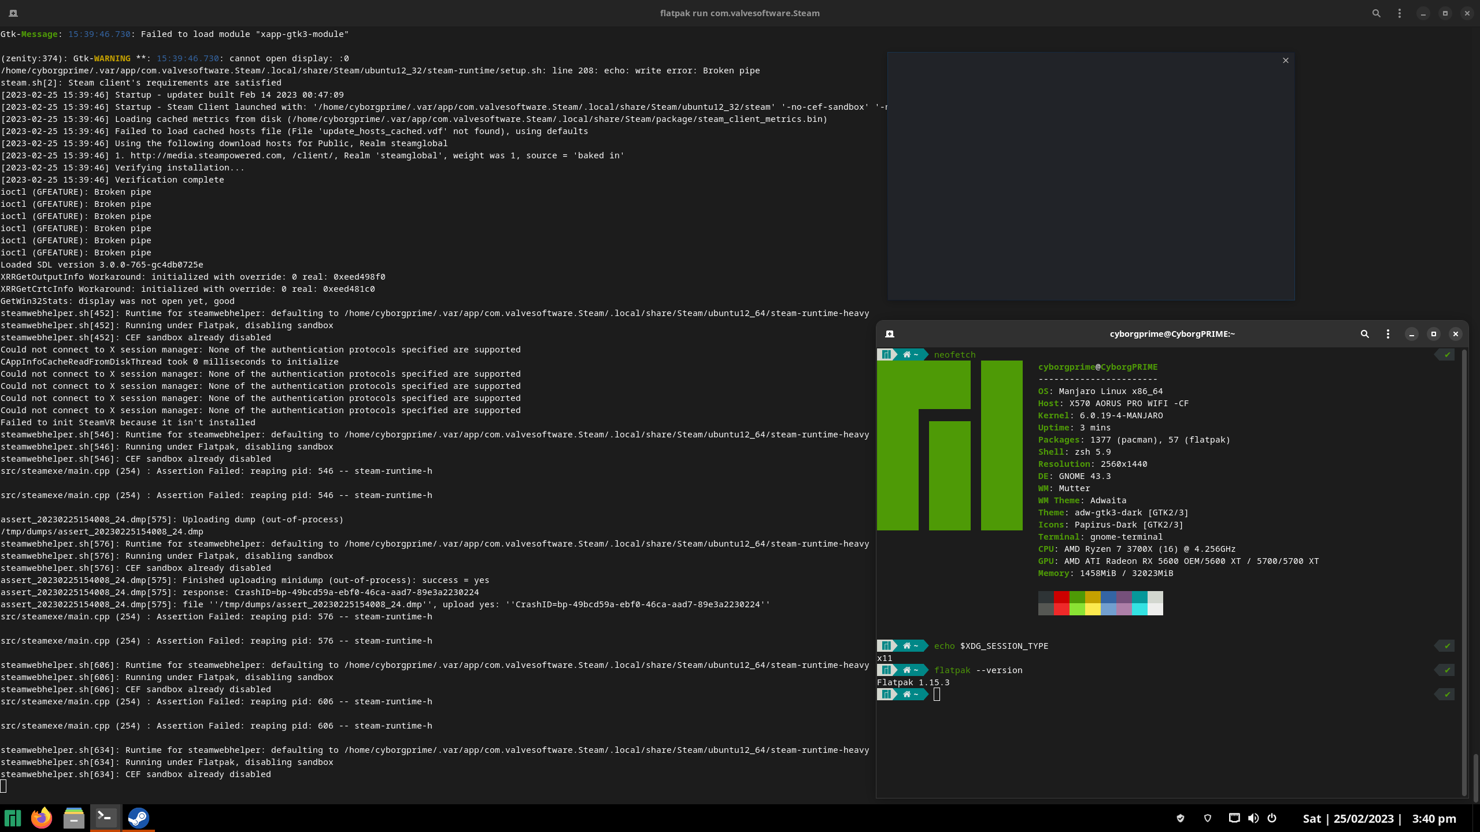
Task: Open search in the Steam flatpak terminal
Action: 1376,13
